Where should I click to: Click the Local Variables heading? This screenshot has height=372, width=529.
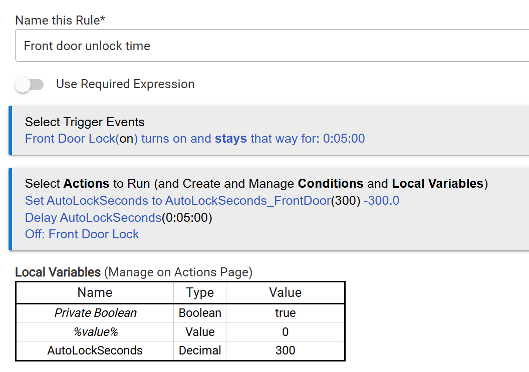click(x=134, y=272)
